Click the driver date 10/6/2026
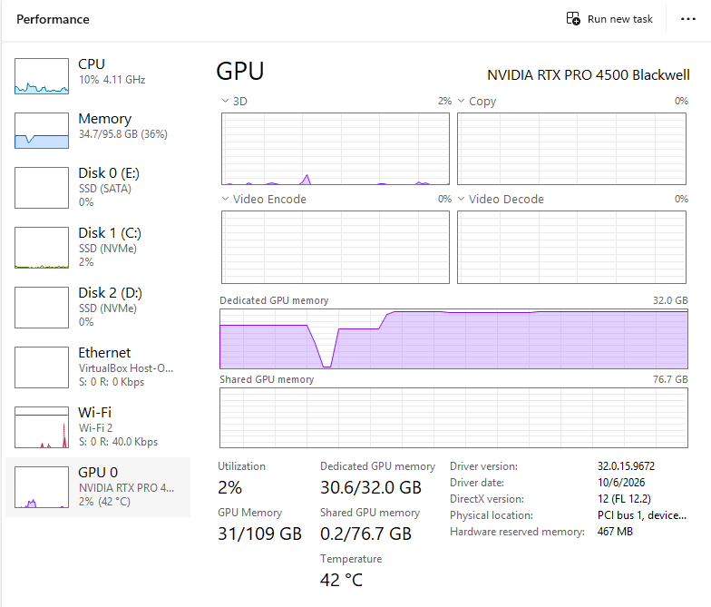Screen dimensions: 711x607 point(621,483)
